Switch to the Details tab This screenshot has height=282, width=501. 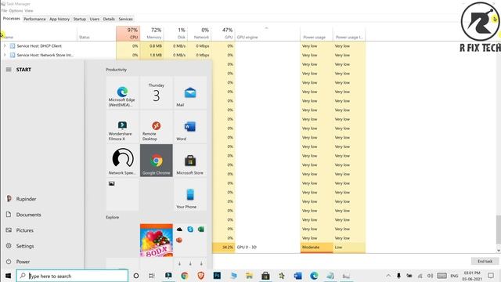[109, 19]
